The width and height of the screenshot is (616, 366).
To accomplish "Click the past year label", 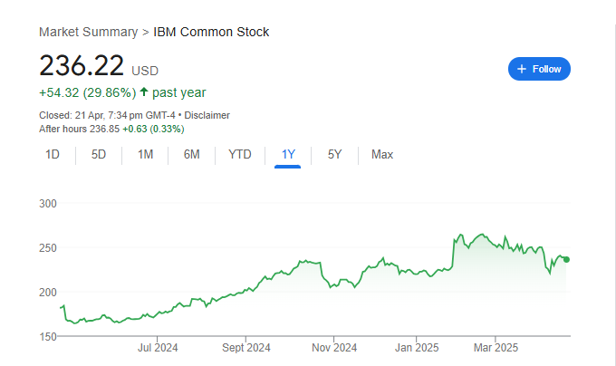I will pos(178,92).
